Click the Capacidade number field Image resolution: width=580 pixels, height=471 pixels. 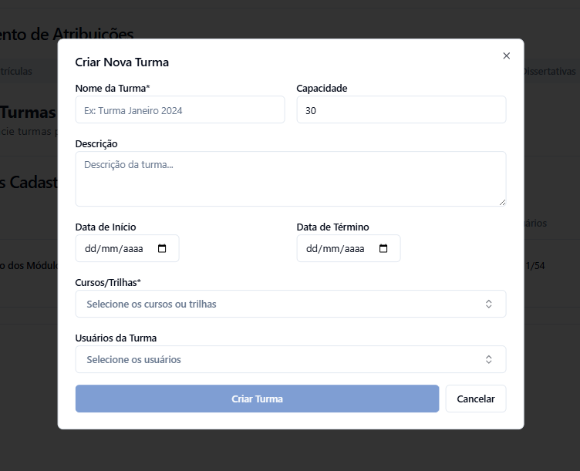pyautogui.click(x=401, y=110)
